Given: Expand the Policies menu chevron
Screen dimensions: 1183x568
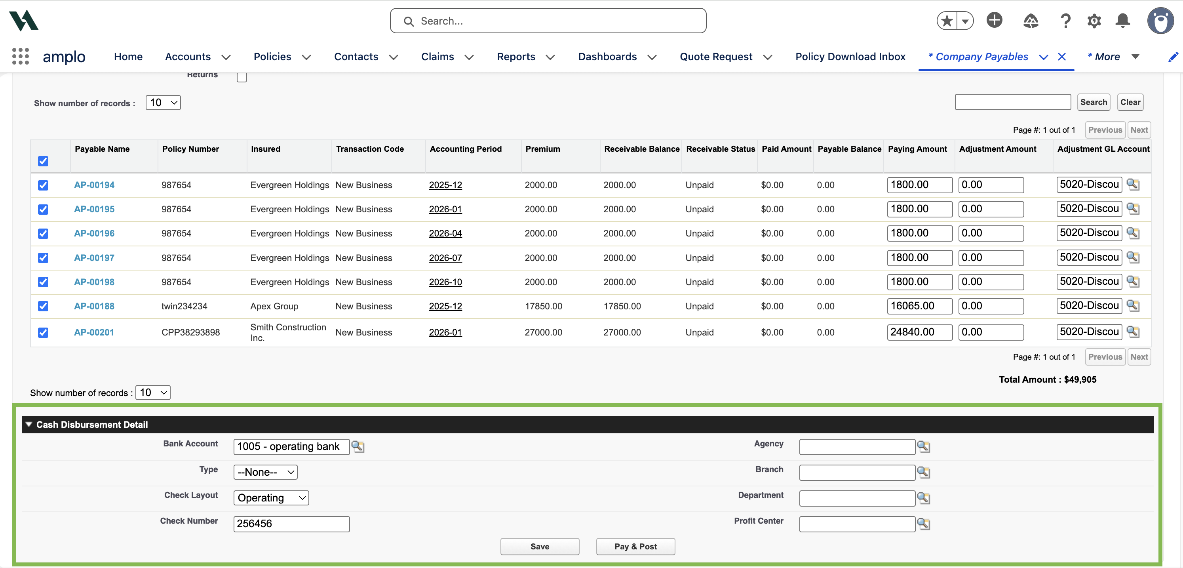Looking at the screenshot, I should 306,57.
